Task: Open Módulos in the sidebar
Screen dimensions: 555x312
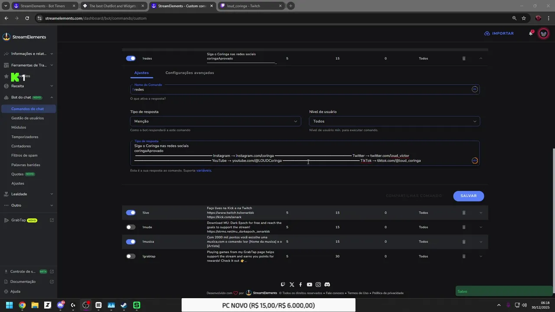Action: (x=19, y=127)
